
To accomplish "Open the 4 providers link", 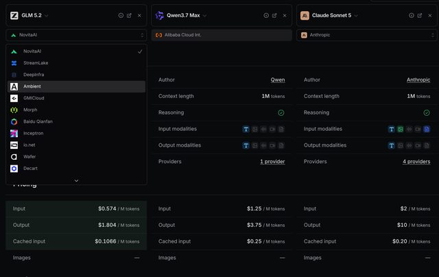I will tap(416, 161).
